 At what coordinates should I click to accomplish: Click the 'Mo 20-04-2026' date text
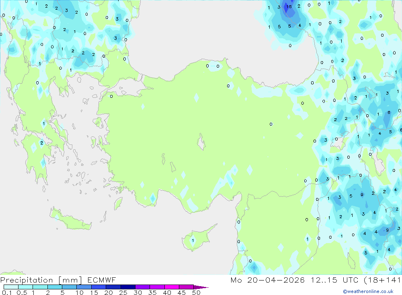[x=267, y=280]
